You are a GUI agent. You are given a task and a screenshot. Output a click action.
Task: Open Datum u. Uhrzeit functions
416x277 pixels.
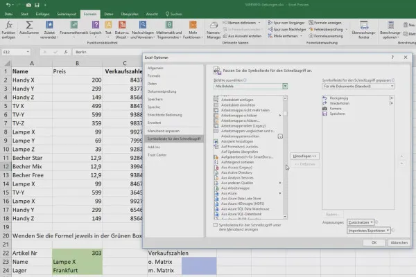click(x=122, y=30)
